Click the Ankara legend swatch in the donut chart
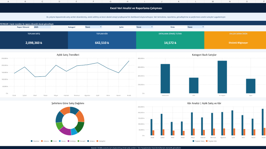This screenshot has width=266, height=149. (42, 141)
